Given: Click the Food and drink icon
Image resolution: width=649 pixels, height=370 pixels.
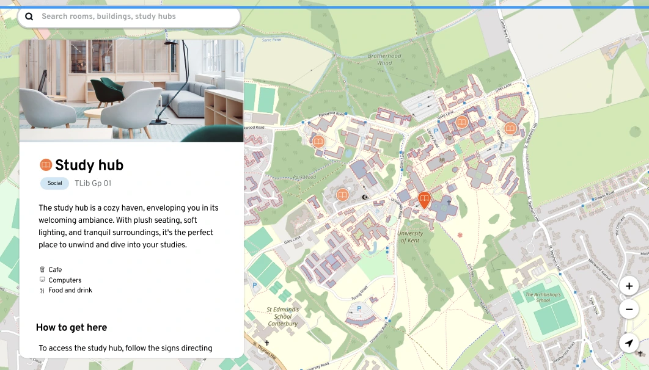Looking at the screenshot, I should point(42,291).
